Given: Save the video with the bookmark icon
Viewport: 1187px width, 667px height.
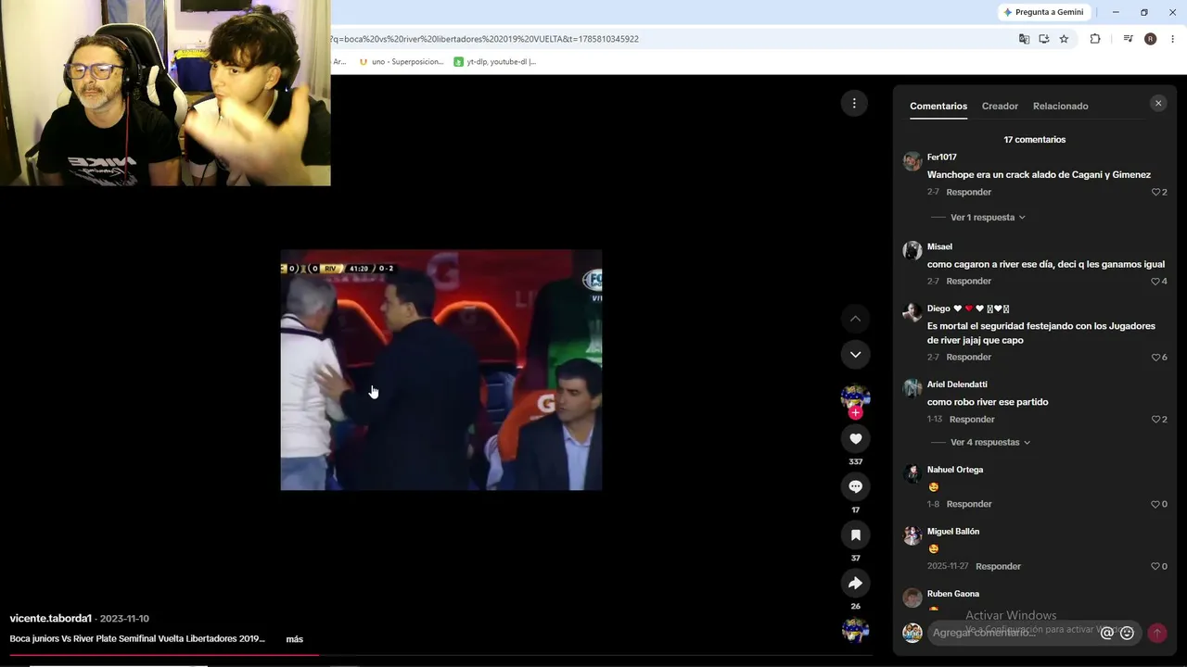Looking at the screenshot, I should [855, 535].
